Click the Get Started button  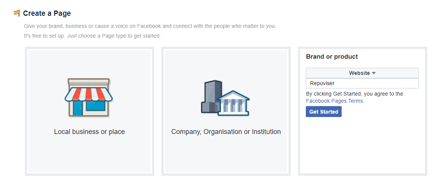324,112
